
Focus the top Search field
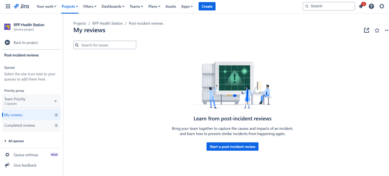(x=329, y=6)
